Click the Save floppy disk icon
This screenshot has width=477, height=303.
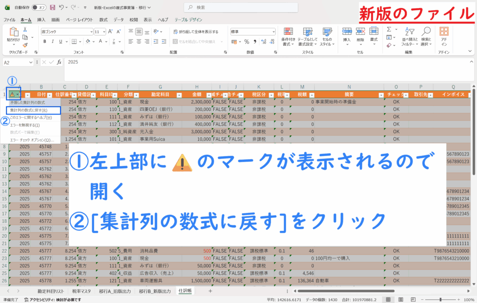(x=52, y=8)
